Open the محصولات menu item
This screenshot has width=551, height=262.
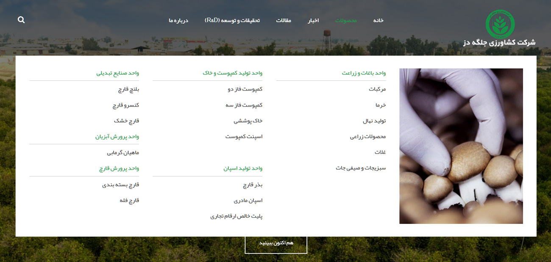pyautogui.click(x=346, y=20)
